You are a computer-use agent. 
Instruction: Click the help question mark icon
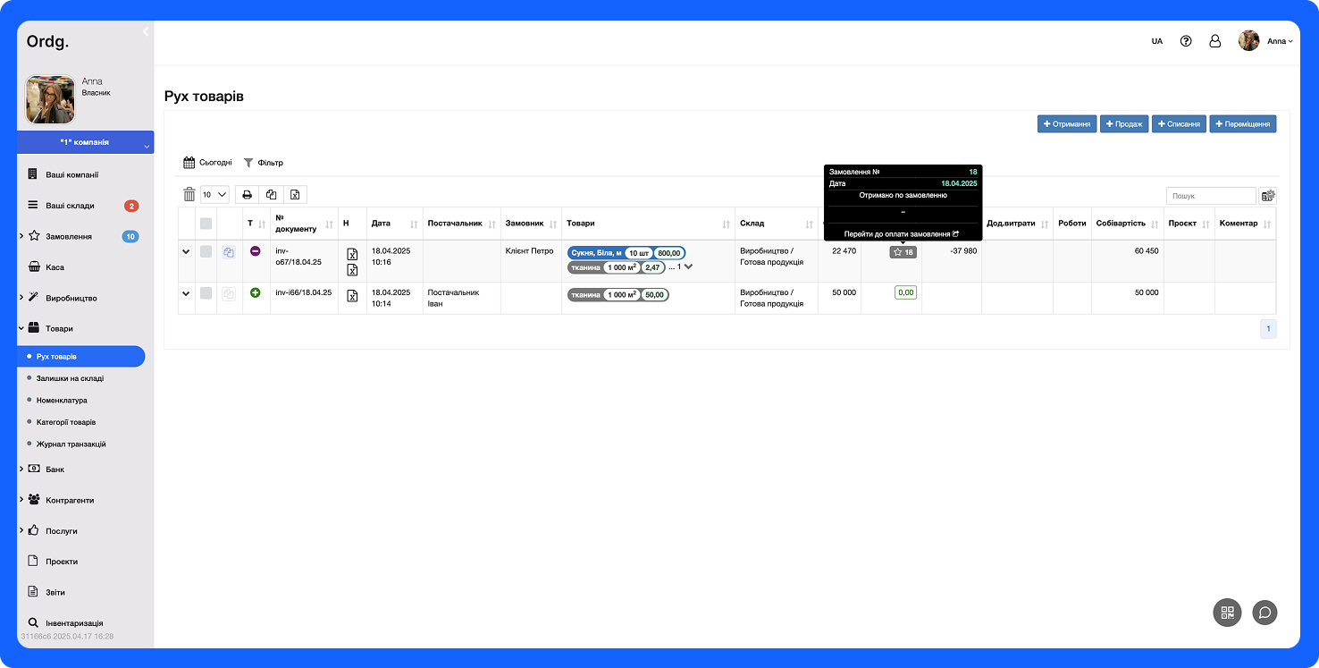1186,41
